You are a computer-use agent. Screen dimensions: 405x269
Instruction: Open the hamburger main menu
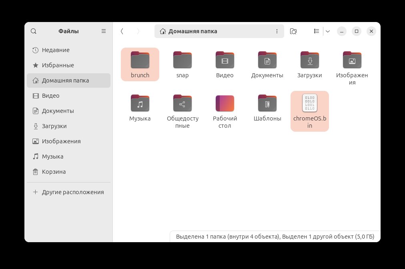tap(104, 31)
